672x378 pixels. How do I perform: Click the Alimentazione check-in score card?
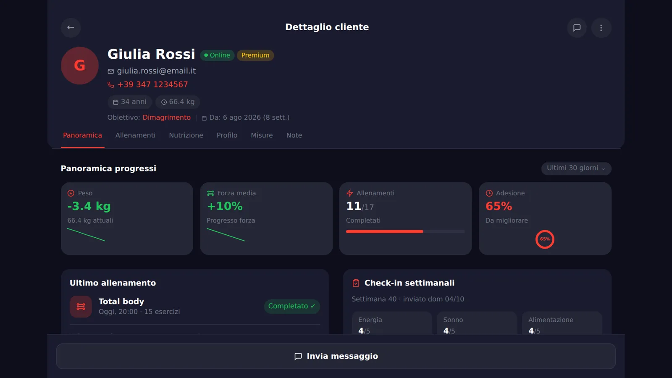(562, 323)
